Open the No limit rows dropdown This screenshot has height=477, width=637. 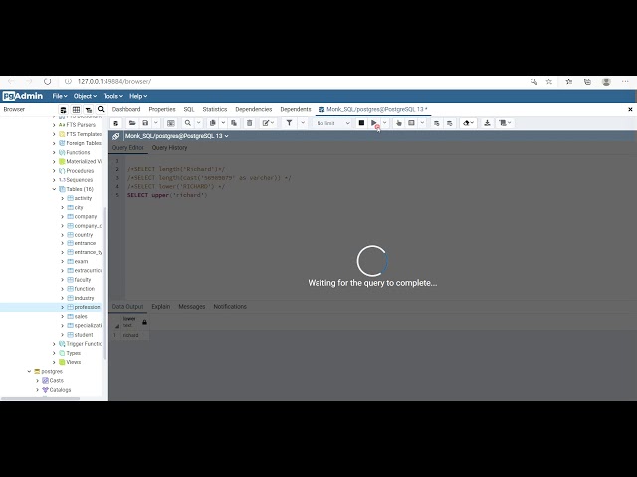(333, 123)
